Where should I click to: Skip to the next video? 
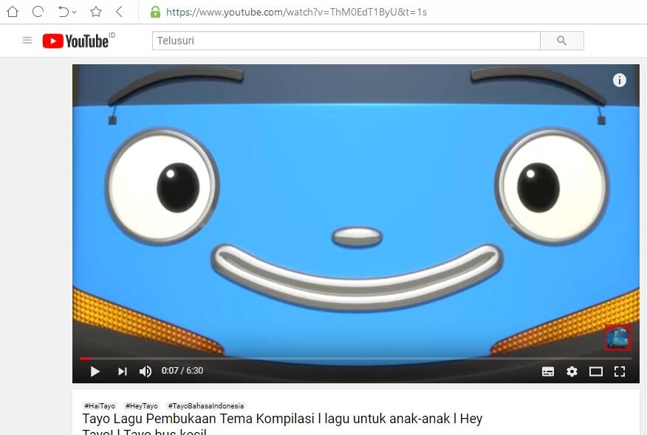point(122,371)
